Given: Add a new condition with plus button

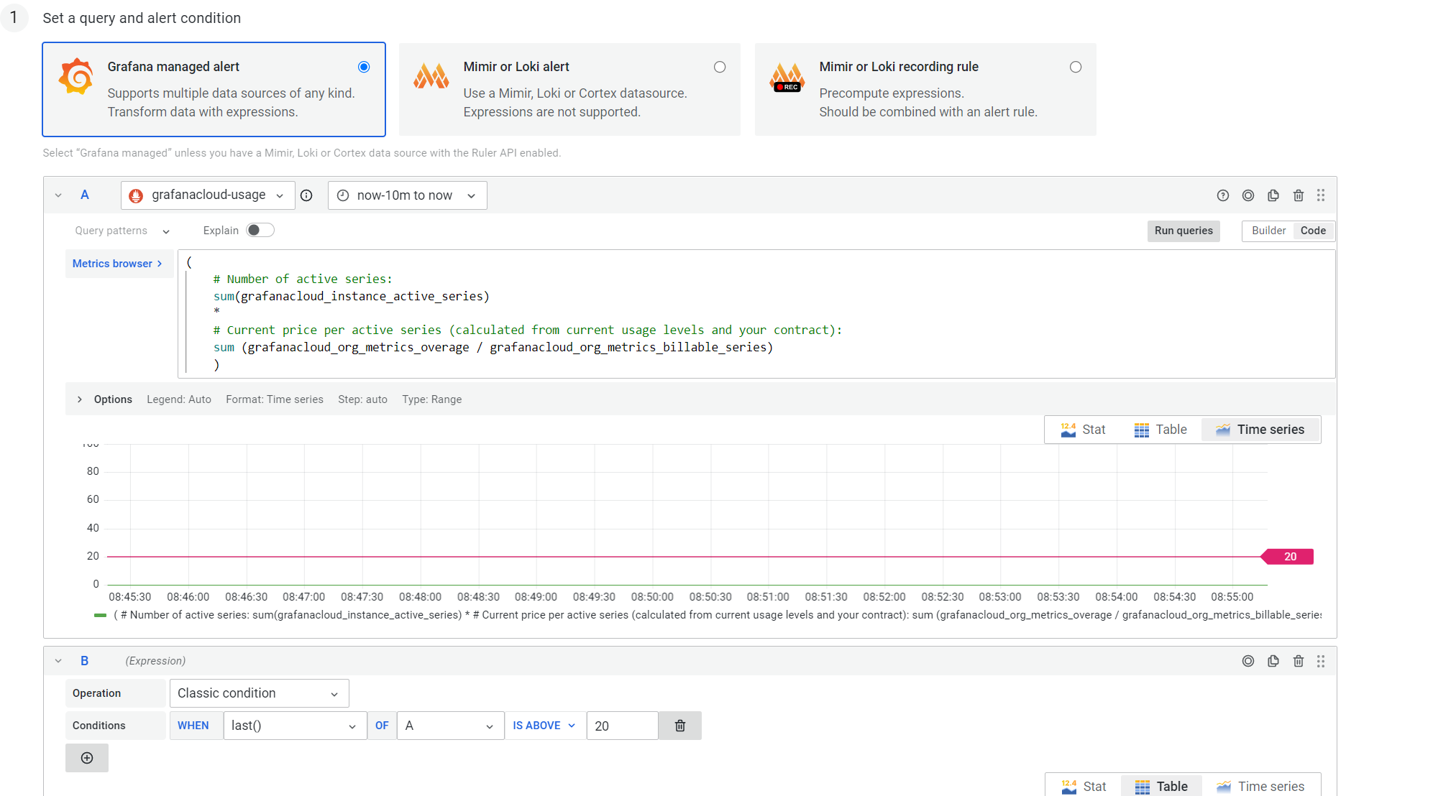Looking at the screenshot, I should pyautogui.click(x=87, y=758).
